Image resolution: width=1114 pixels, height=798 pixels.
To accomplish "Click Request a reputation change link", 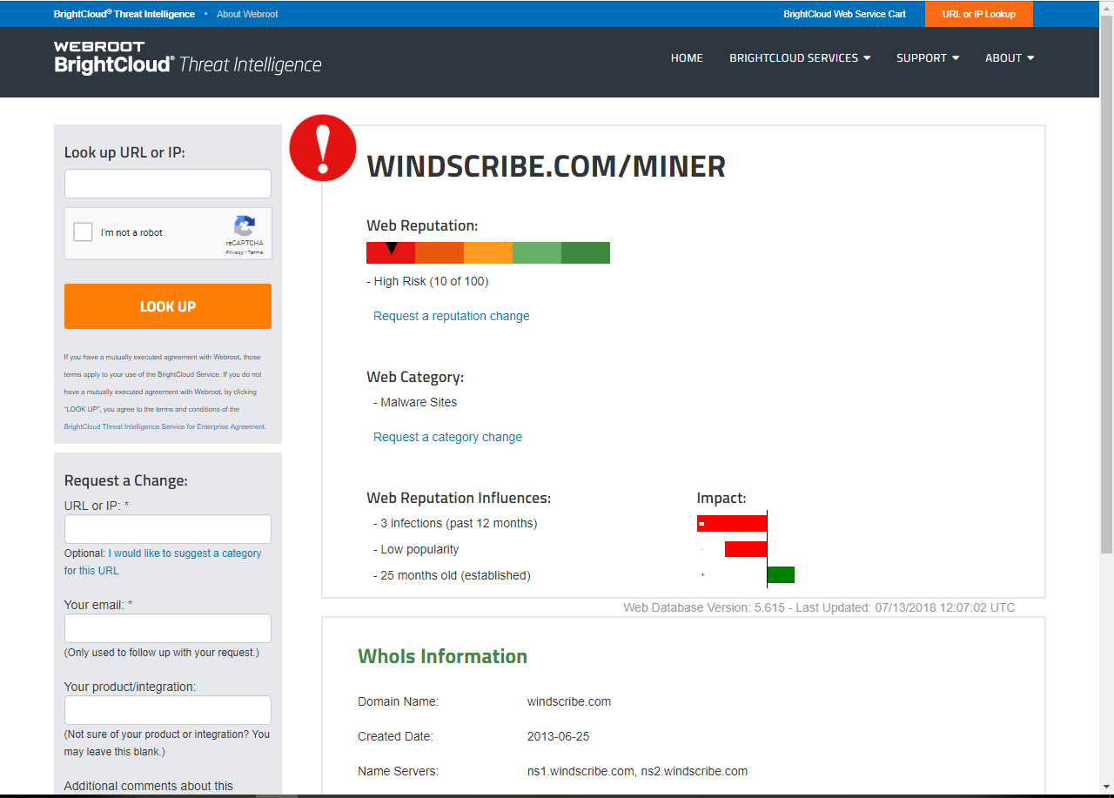I will coord(452,316).
